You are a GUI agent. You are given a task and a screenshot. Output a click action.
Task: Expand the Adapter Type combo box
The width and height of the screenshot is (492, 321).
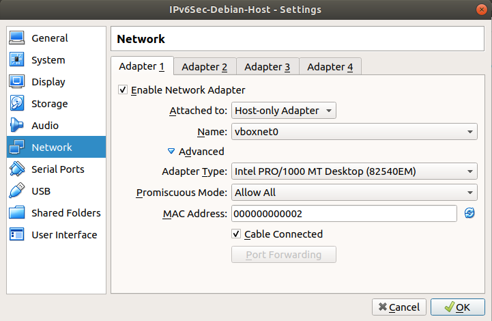point(354,171)
